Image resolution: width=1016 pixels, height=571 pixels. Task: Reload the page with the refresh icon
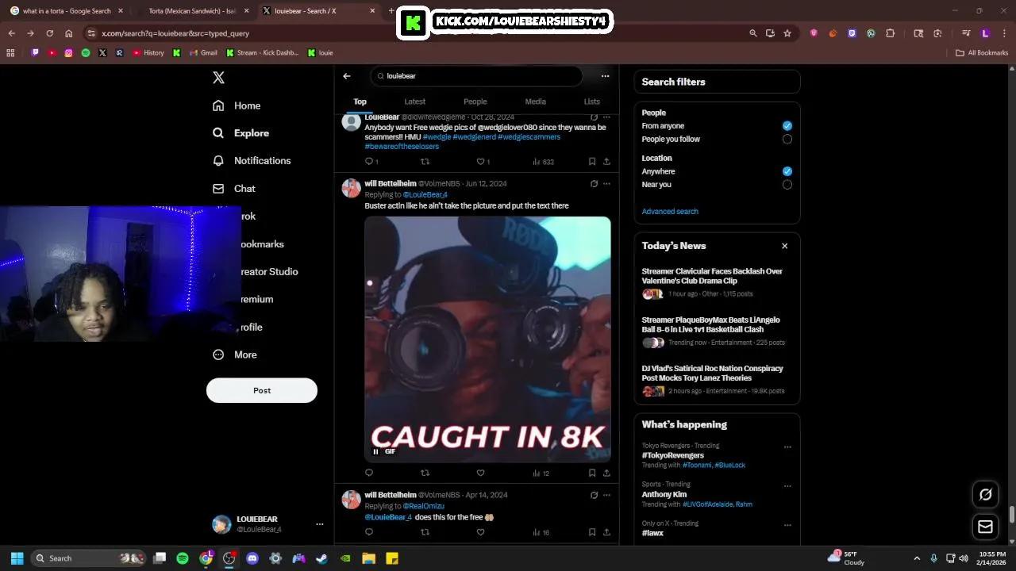pyautogui.click(x=49, y=33)
